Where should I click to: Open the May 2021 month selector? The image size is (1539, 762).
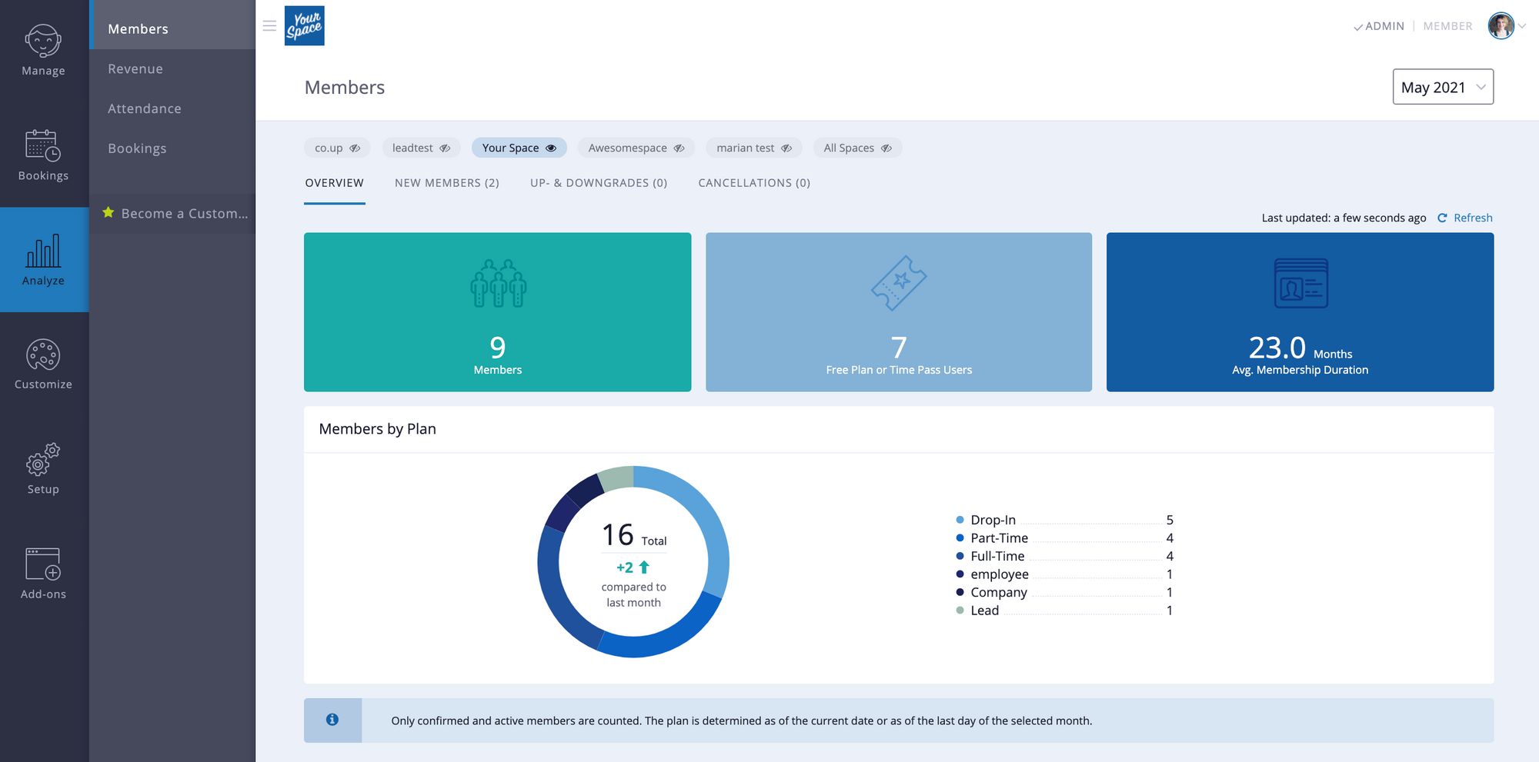[x=1442, y=87]
